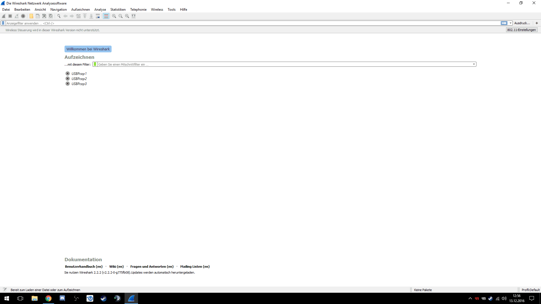Click gear icon next to USBPcap1
This screenshot has height=304, width=541.
pos(68,73)
